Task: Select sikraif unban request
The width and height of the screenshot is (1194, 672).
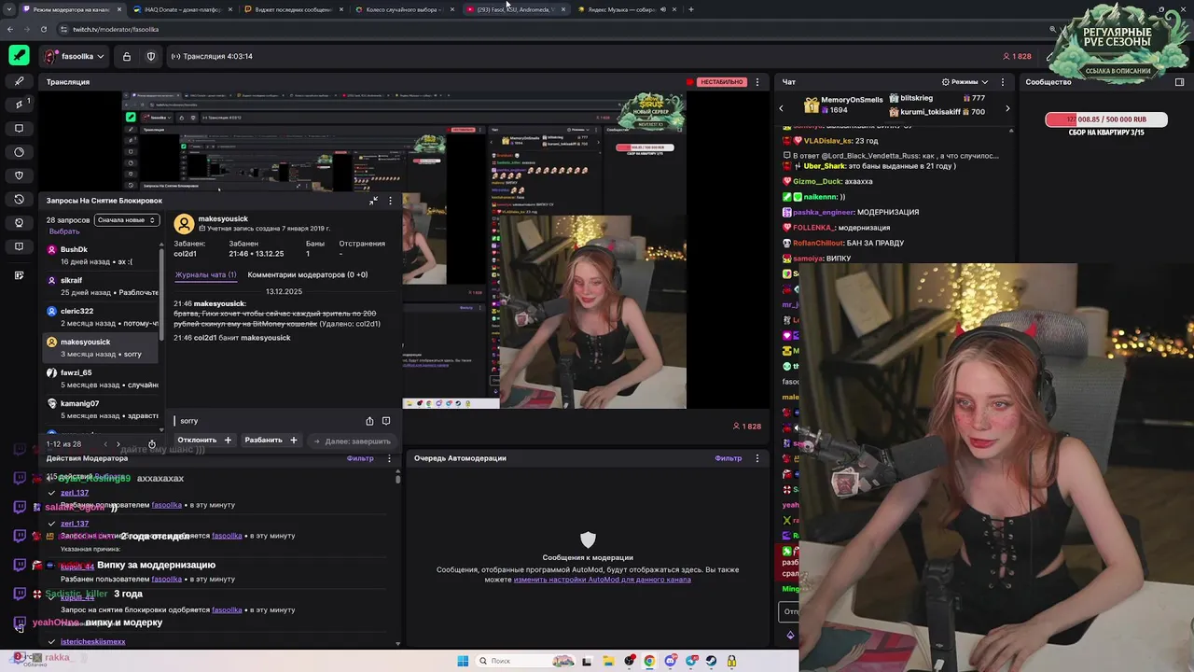Action: coord(102,286)
